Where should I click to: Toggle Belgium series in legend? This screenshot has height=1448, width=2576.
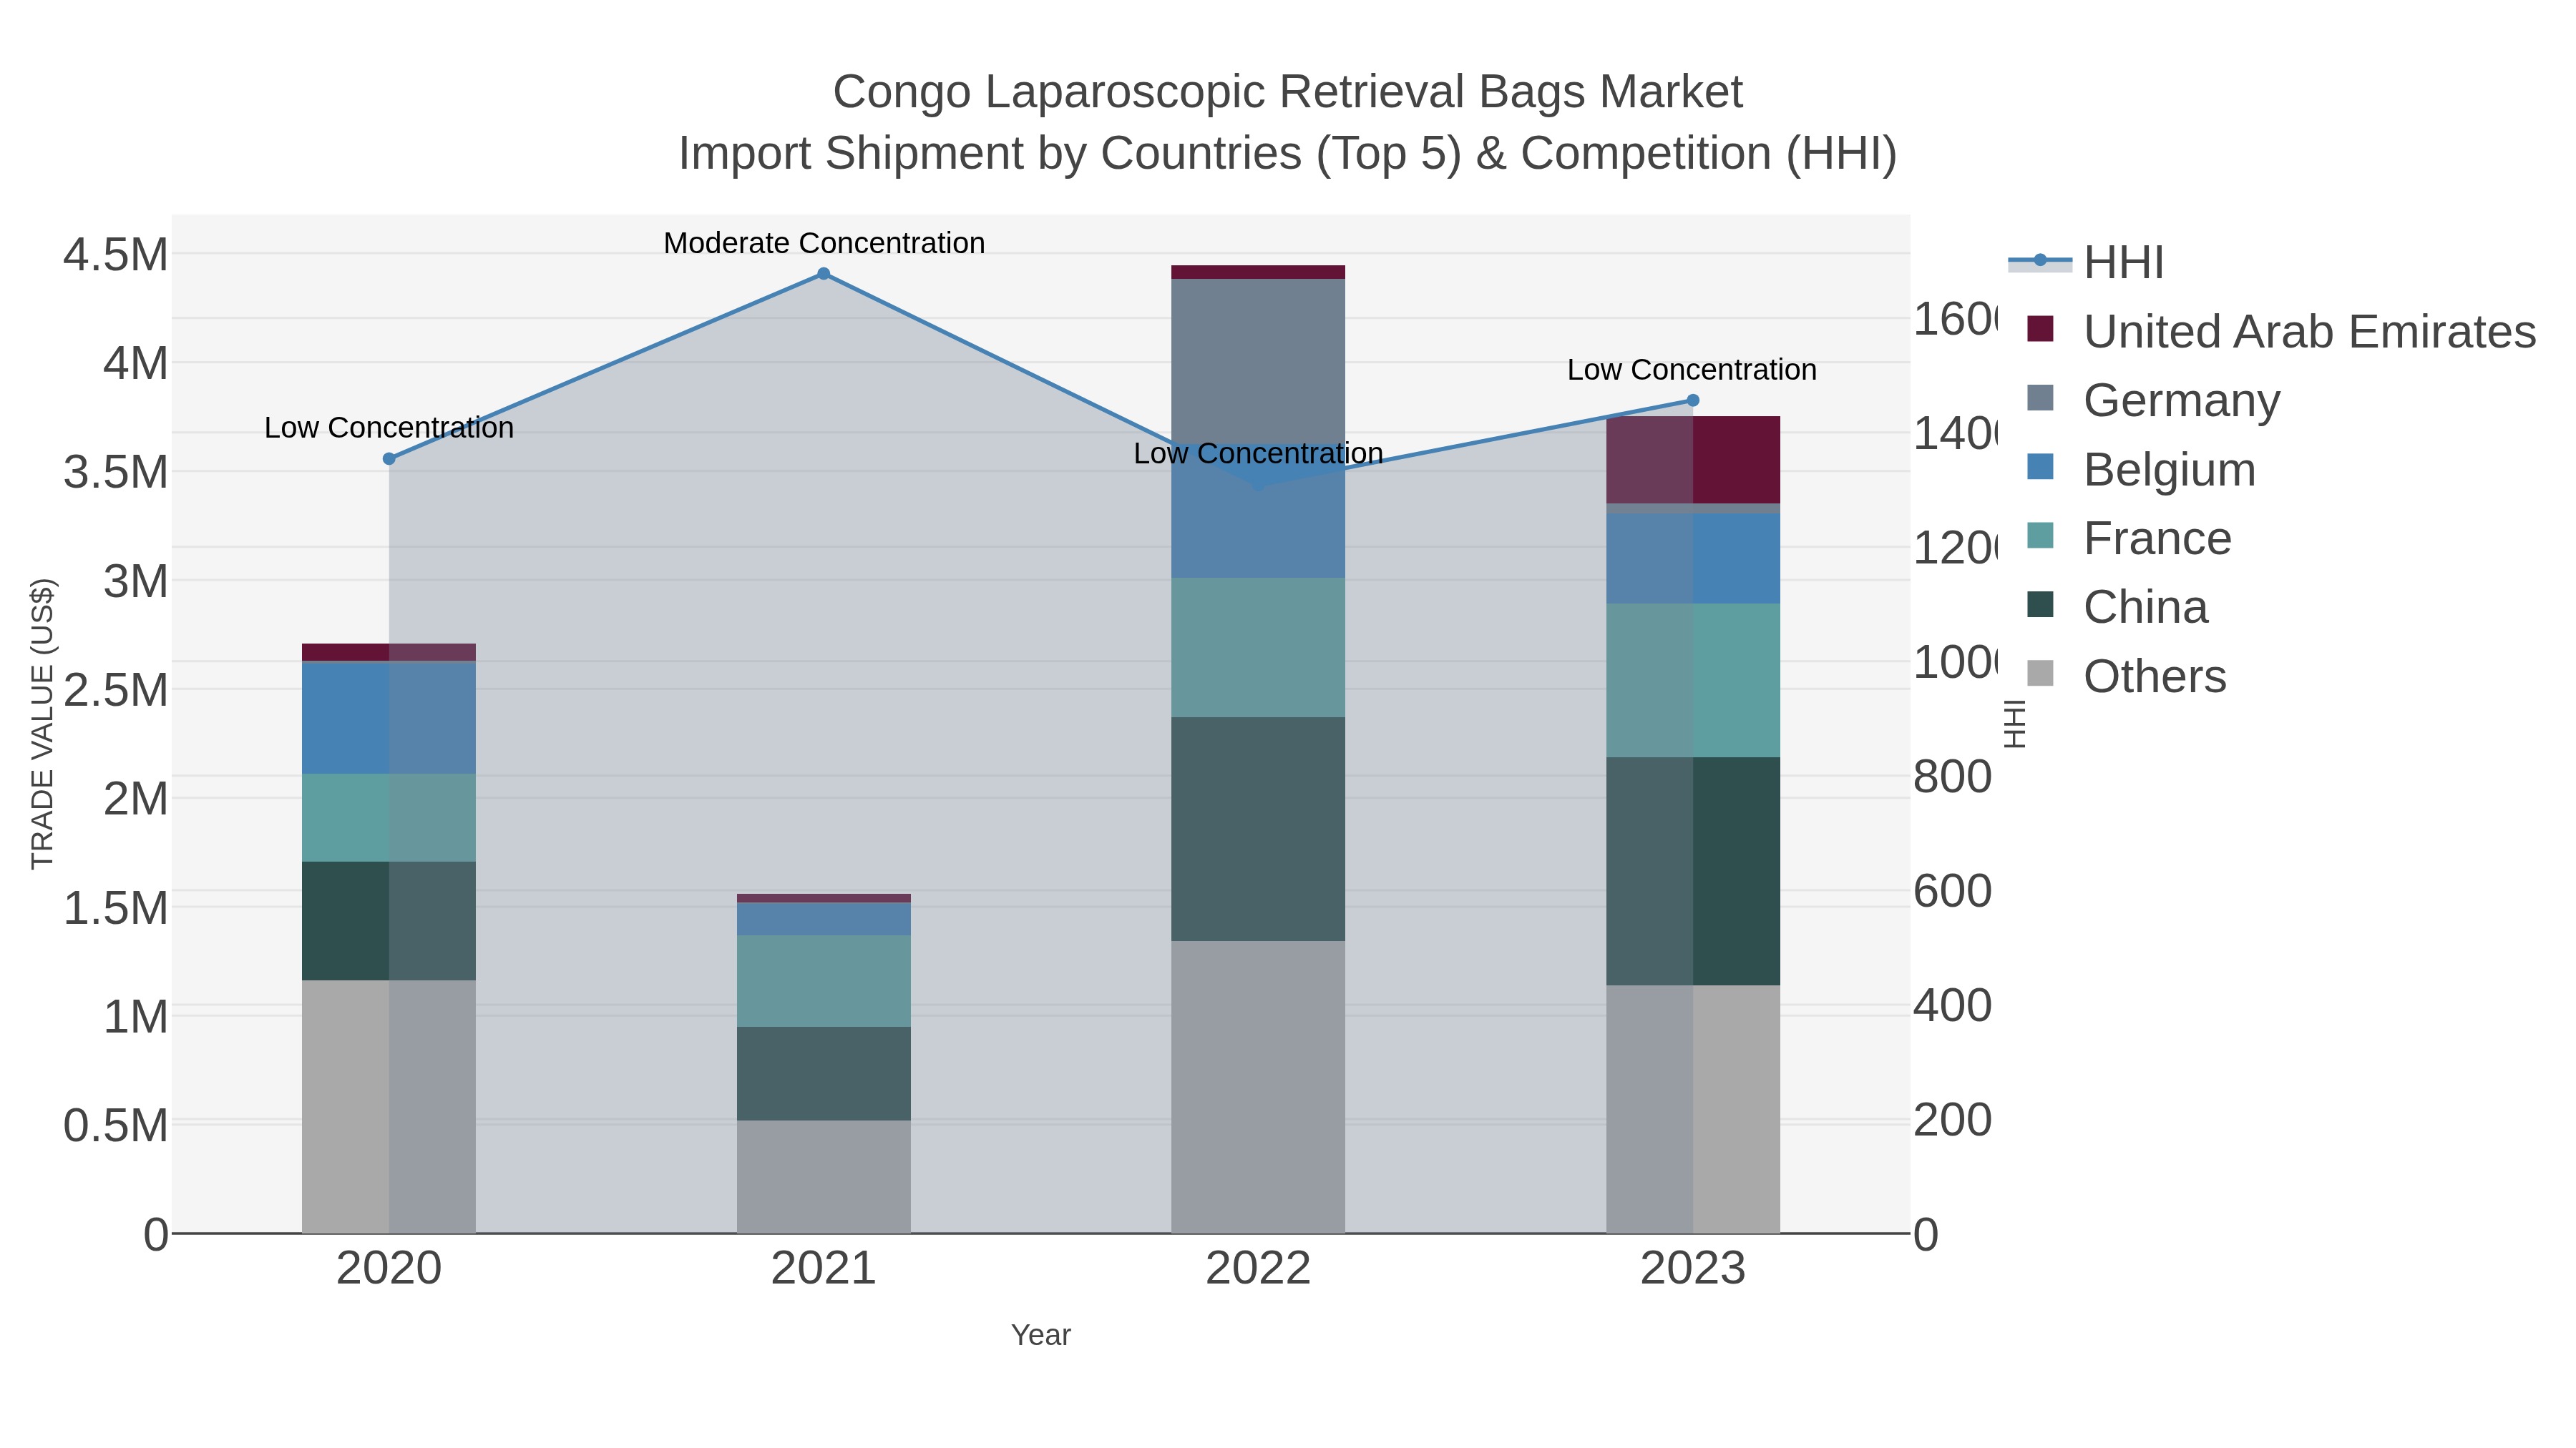pos(2140,470)
